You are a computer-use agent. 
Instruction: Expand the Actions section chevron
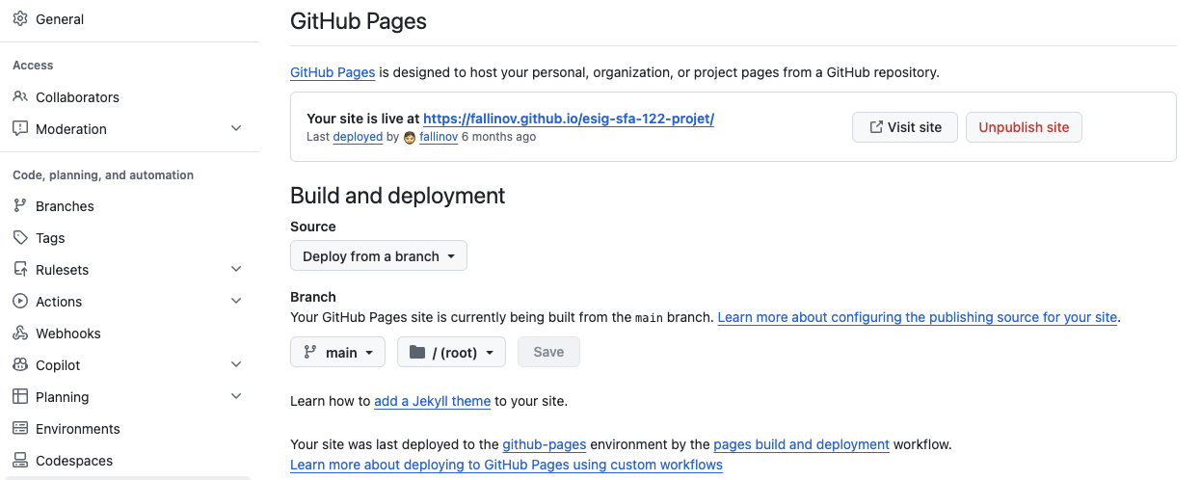point(236,302)
